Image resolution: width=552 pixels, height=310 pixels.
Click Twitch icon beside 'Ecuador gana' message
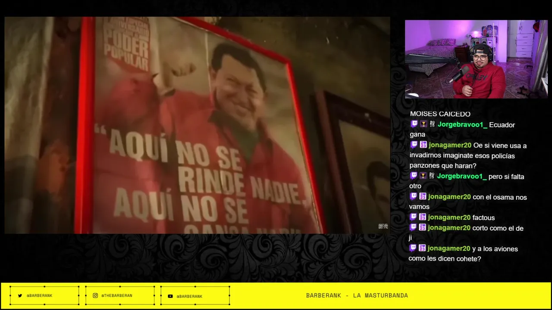coord(414,124)
